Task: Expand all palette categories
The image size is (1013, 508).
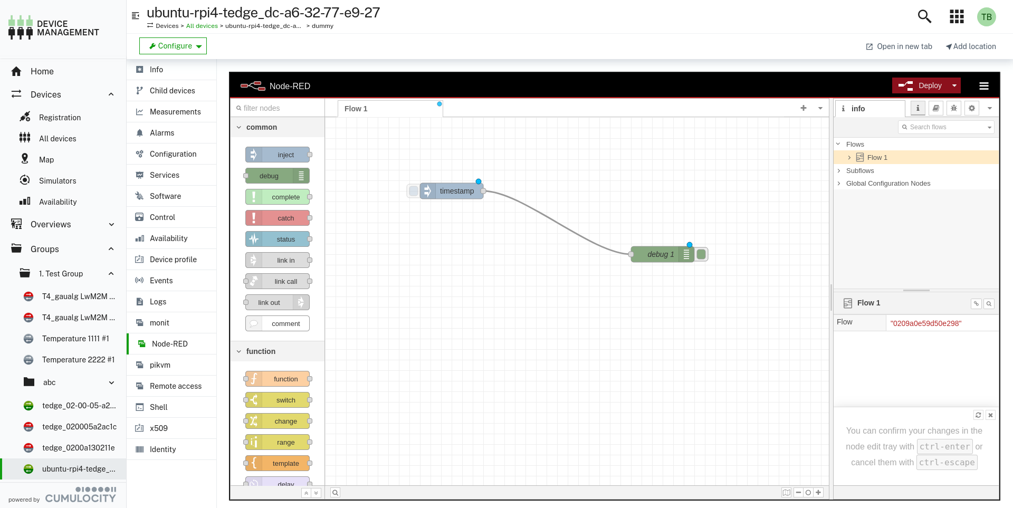Action: (x=316, y=493)
